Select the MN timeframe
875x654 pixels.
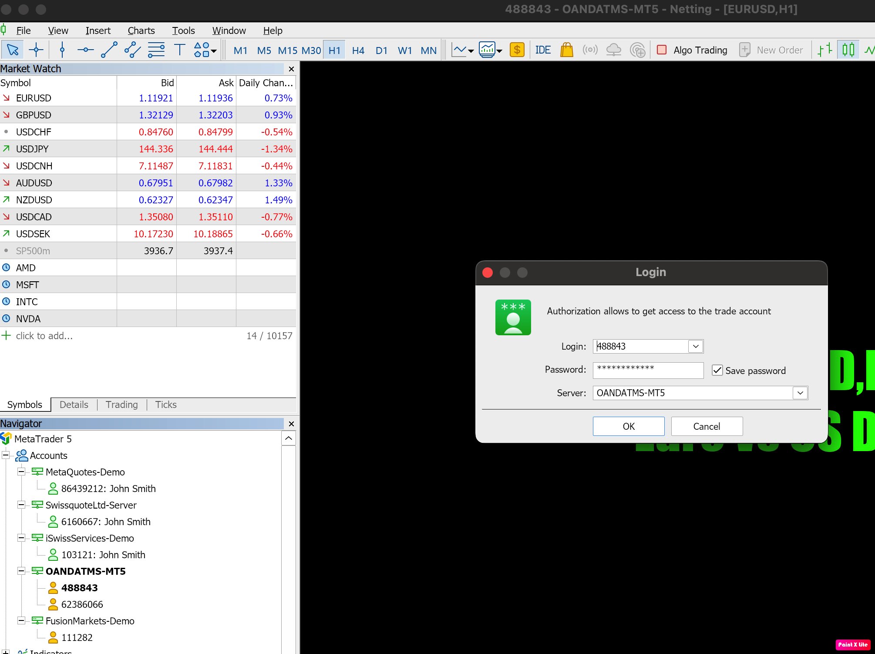[x=428, y=51]
